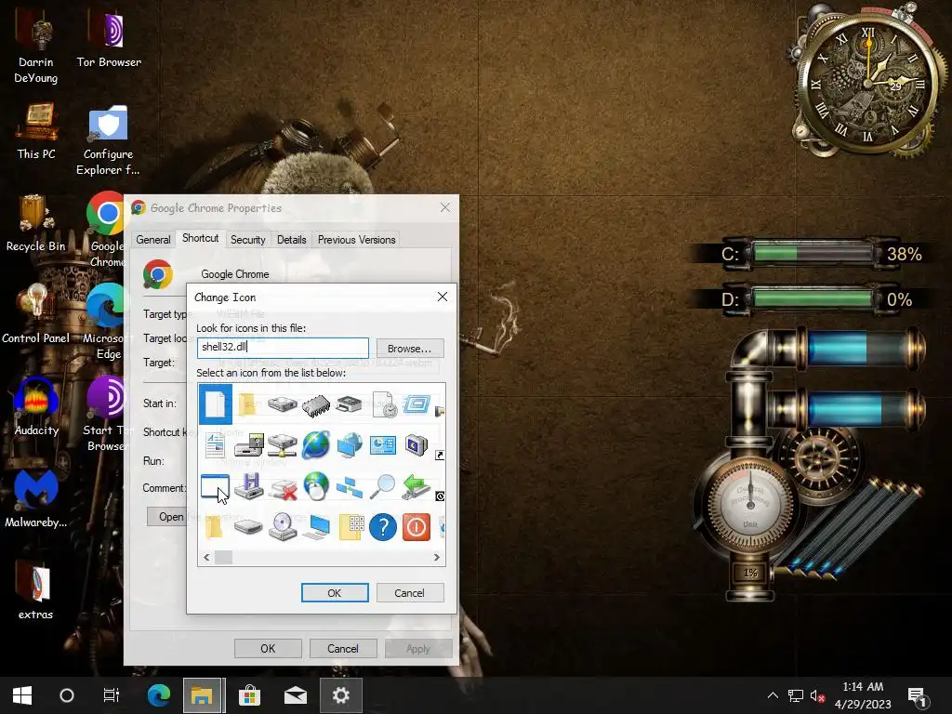This screenshot has width=952, height=714.
Task: Open Settings gear on taskbar
Action: [x=341, y=695]
